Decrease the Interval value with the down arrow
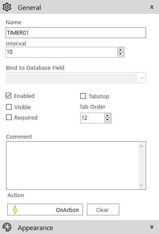159x234 pixels. click(x=120, y=54)
